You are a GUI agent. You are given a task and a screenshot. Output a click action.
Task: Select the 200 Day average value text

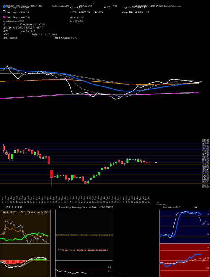pyautogui.click(x=19, y=18)
